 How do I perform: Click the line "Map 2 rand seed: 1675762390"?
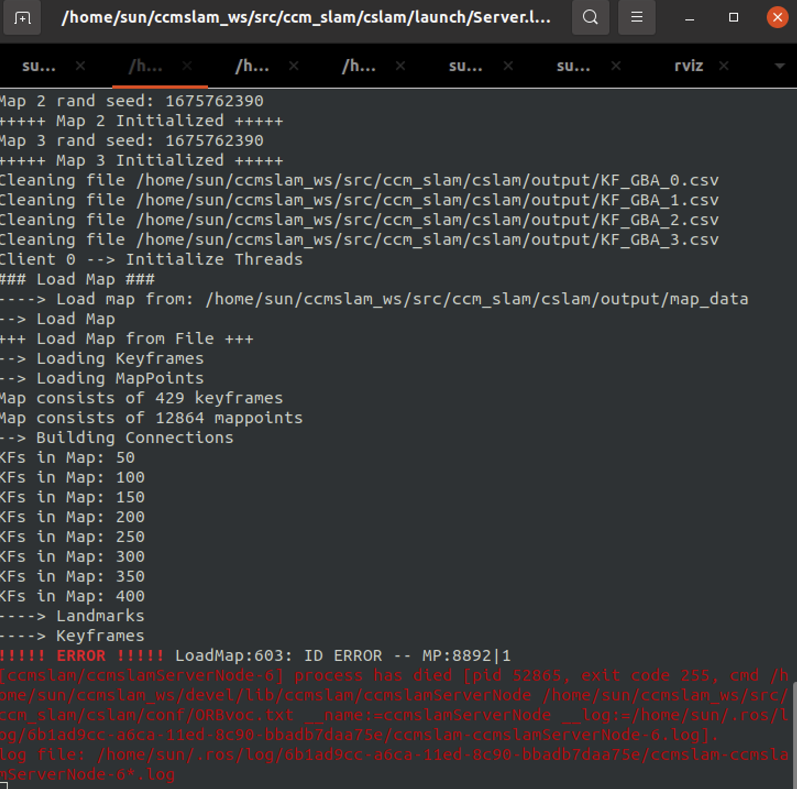[x=132, y=101]
